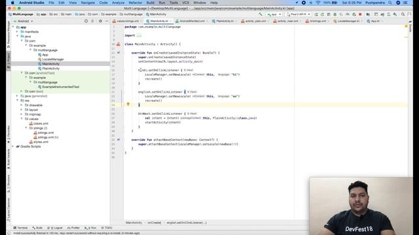
Task: Open the TODO tool window
Action: (x=107, y=228)
